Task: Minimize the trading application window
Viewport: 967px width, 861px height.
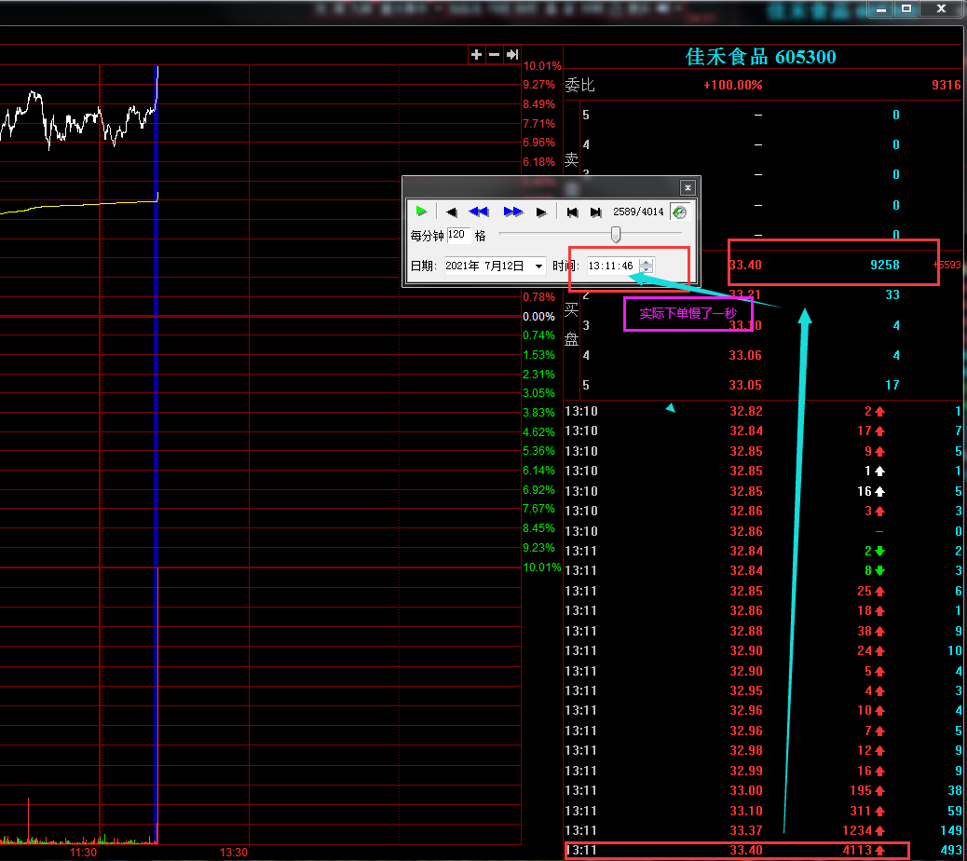Action: pyautogui.click(x=881, y=9)
